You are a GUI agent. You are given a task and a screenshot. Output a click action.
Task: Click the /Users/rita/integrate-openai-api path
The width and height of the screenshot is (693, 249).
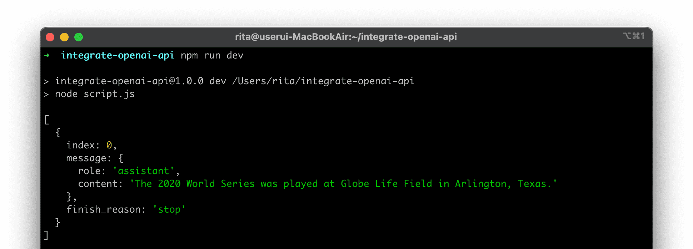point(323,81)
